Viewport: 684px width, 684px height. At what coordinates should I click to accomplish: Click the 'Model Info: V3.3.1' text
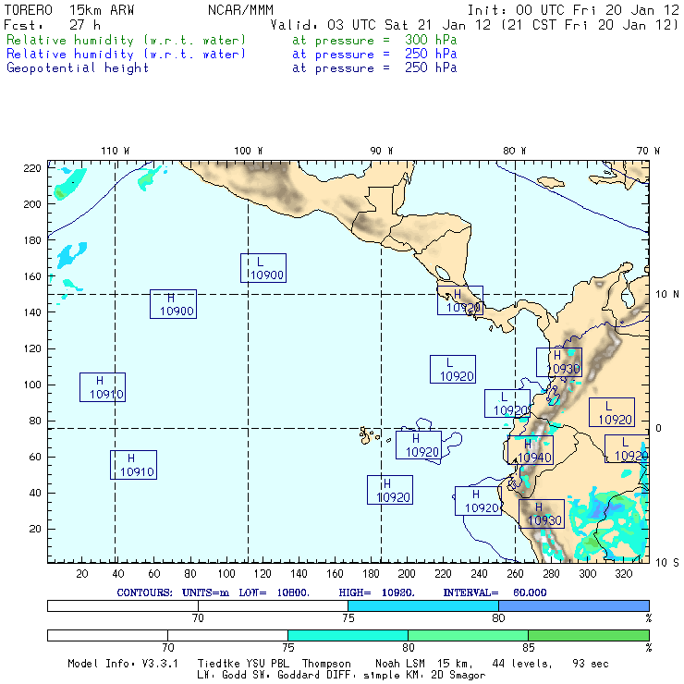coord(123,664)
